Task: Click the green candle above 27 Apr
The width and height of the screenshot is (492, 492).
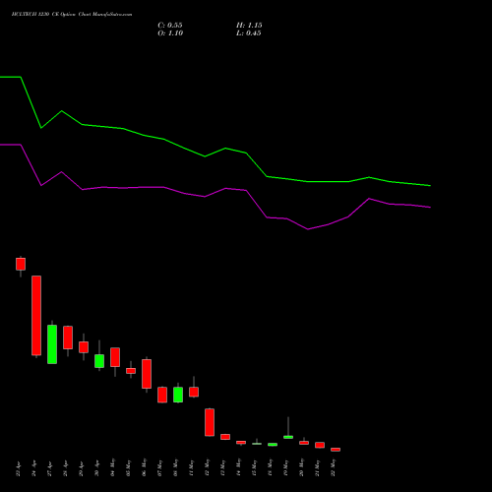Action: tap(52, 344)
